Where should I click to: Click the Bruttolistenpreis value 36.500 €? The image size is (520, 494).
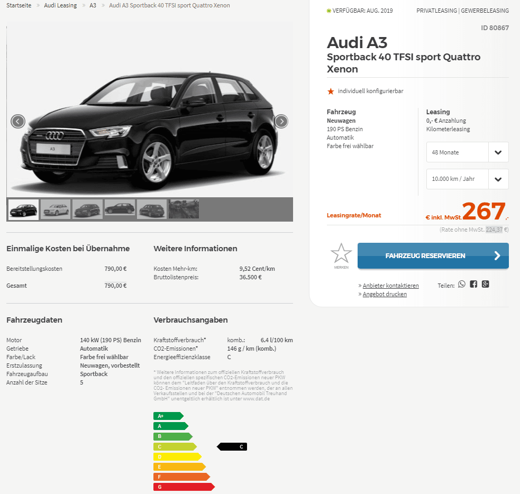250,277
